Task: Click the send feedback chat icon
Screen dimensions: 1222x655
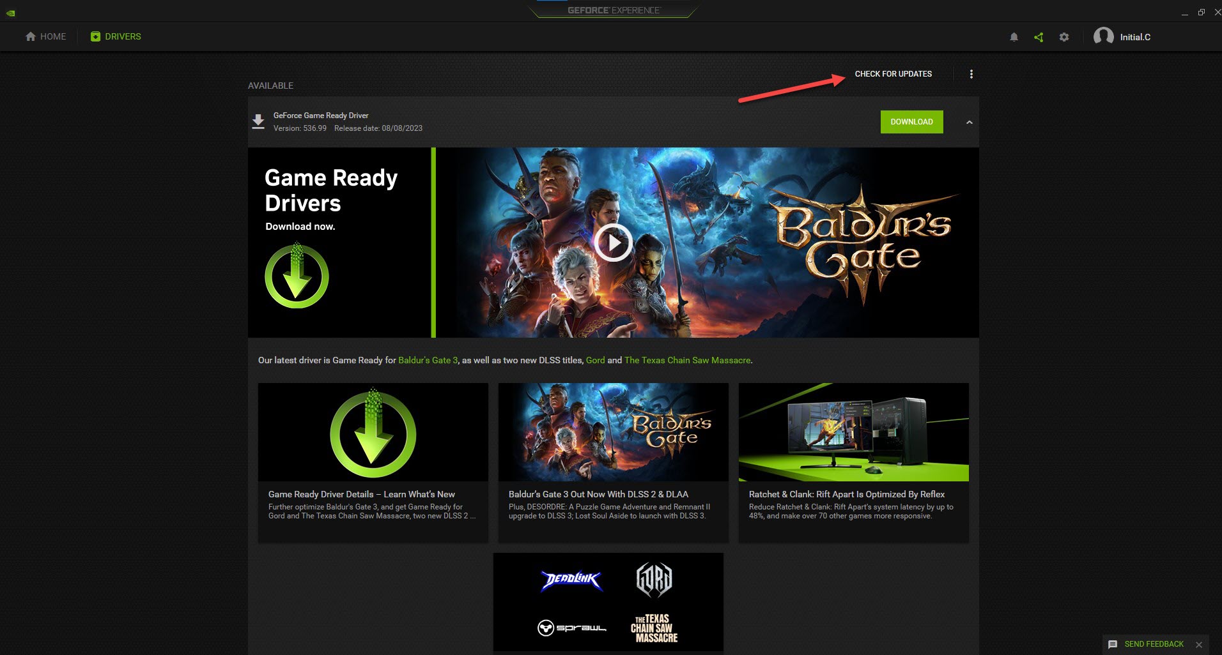Action: pyautogui.click(x=1113, y=644)
